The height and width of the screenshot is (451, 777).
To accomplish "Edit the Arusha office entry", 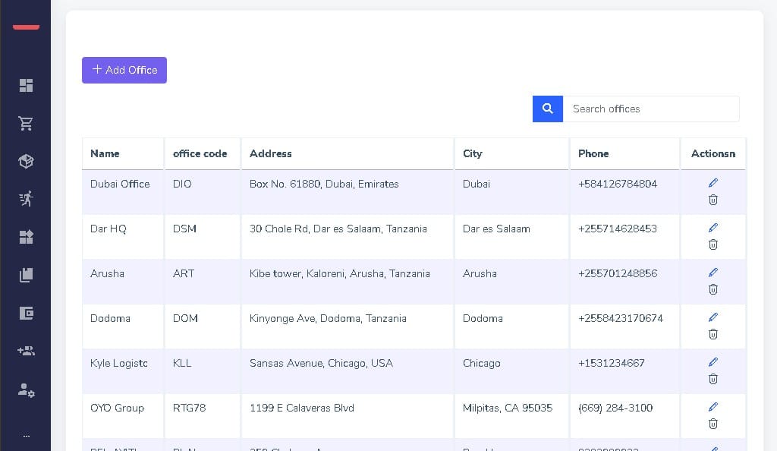I will pyautogui.click(x=713, y=273).
